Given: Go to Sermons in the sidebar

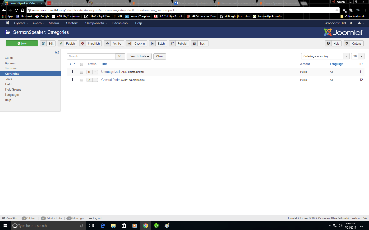Looking at the screenshot, I should 11,68.
